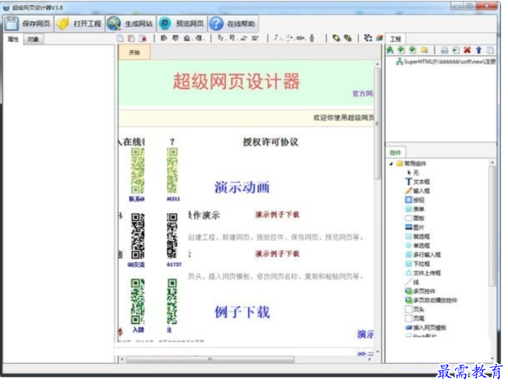Pick the 无 pointer component

tap(413, 173)
